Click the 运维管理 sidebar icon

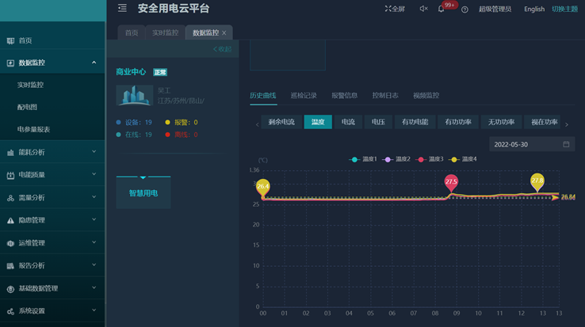click(10, 243)
